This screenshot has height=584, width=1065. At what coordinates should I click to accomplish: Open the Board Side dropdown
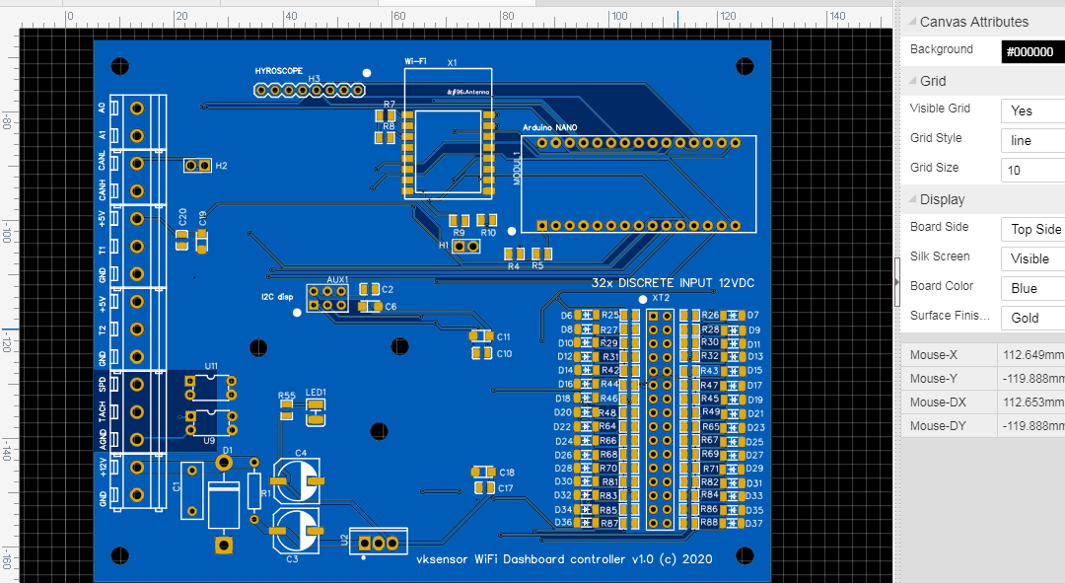click(x=1031, y=230)
